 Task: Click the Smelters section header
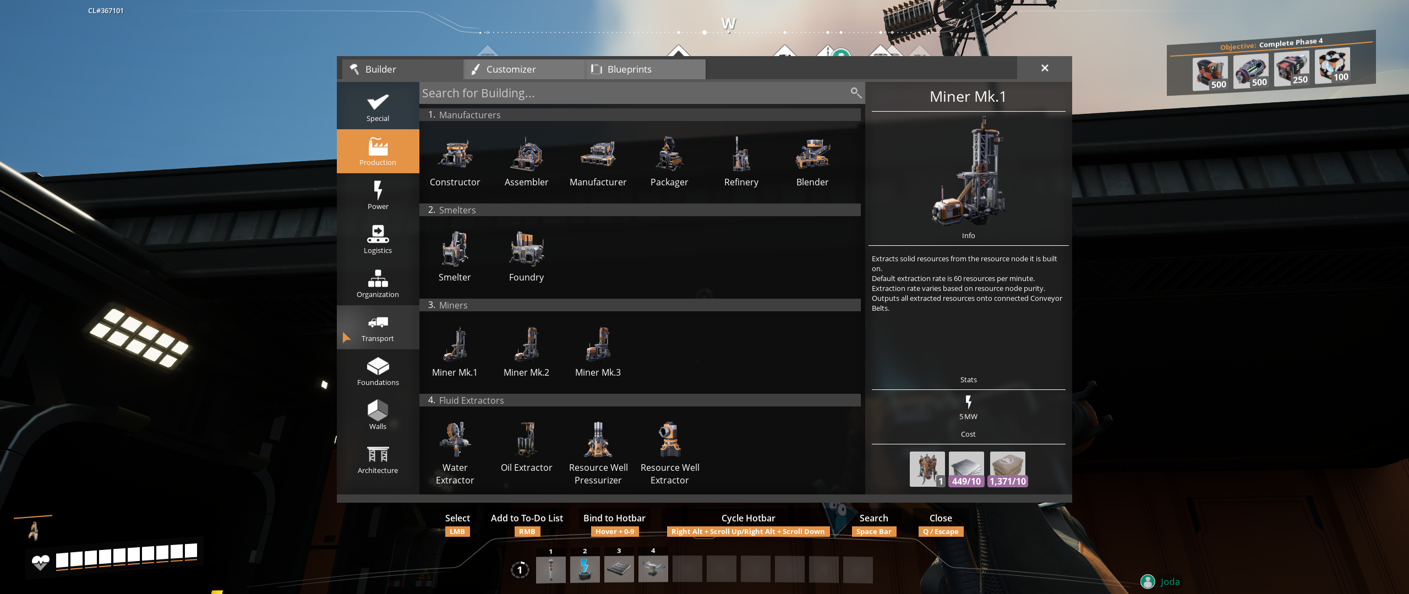640,210
